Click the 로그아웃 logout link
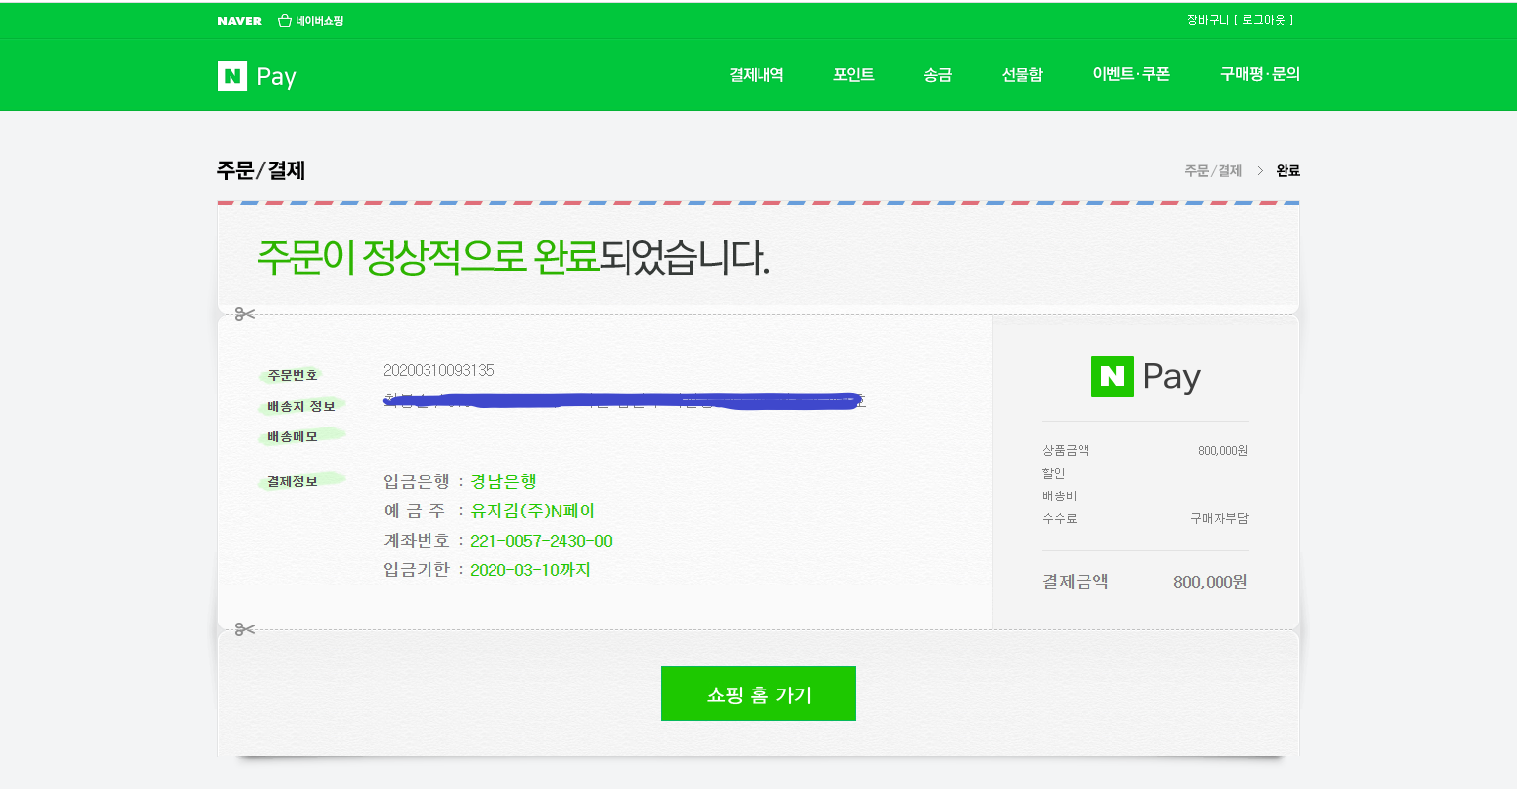Screen dimensions: 1517x789 coord(1264,20)
